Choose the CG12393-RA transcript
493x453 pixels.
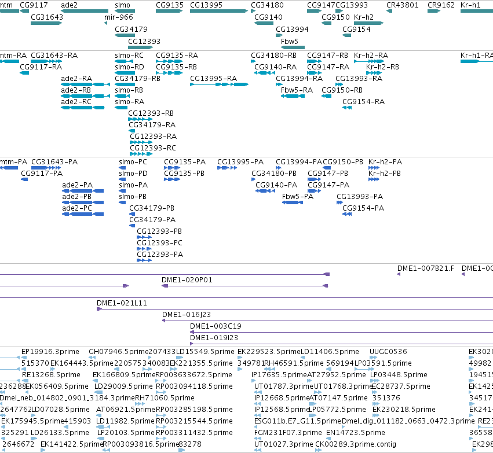(141, 142)
